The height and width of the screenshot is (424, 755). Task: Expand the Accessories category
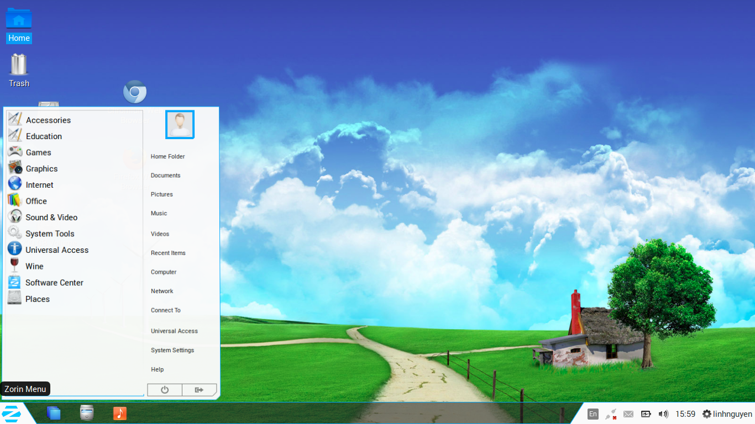[x=48, y=120]
